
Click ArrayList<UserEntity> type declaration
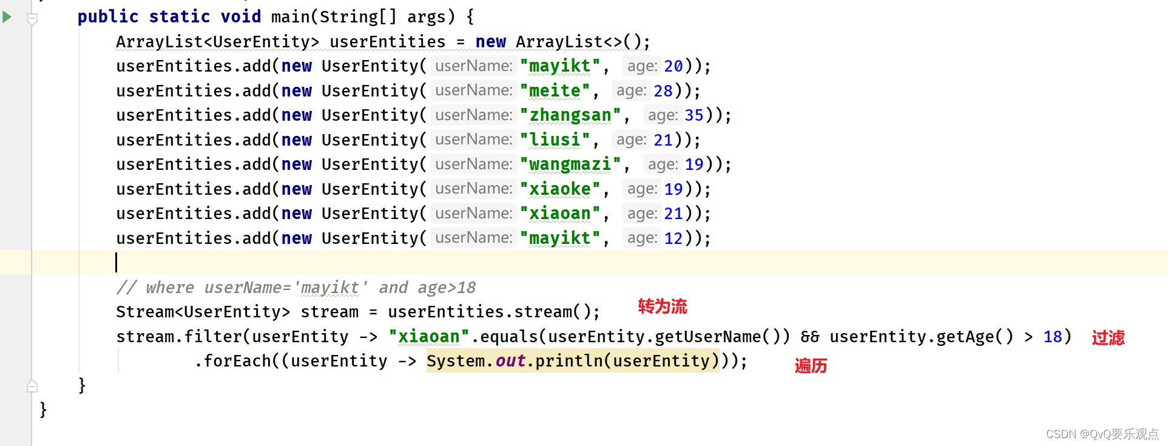[x=218, y=41]
